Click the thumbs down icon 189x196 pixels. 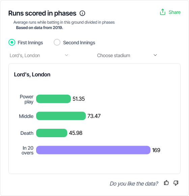tap(176, 183)
